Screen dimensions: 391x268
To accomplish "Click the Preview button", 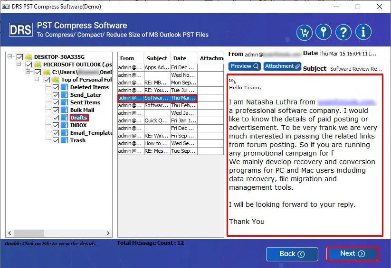I will click(x=245, y=66).
